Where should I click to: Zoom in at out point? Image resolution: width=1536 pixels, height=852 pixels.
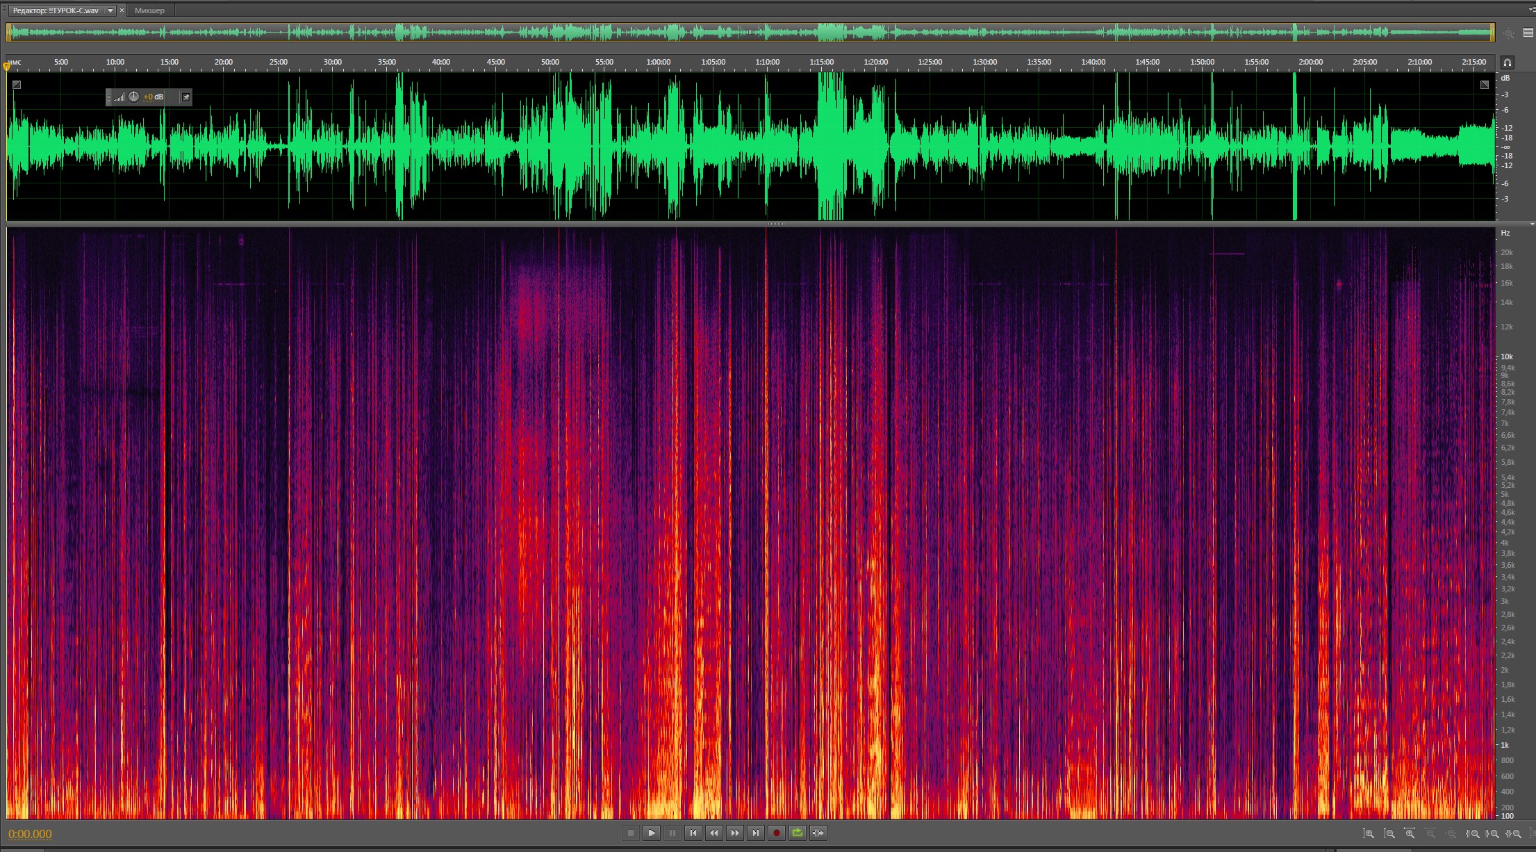click(x=1492, y=833)
